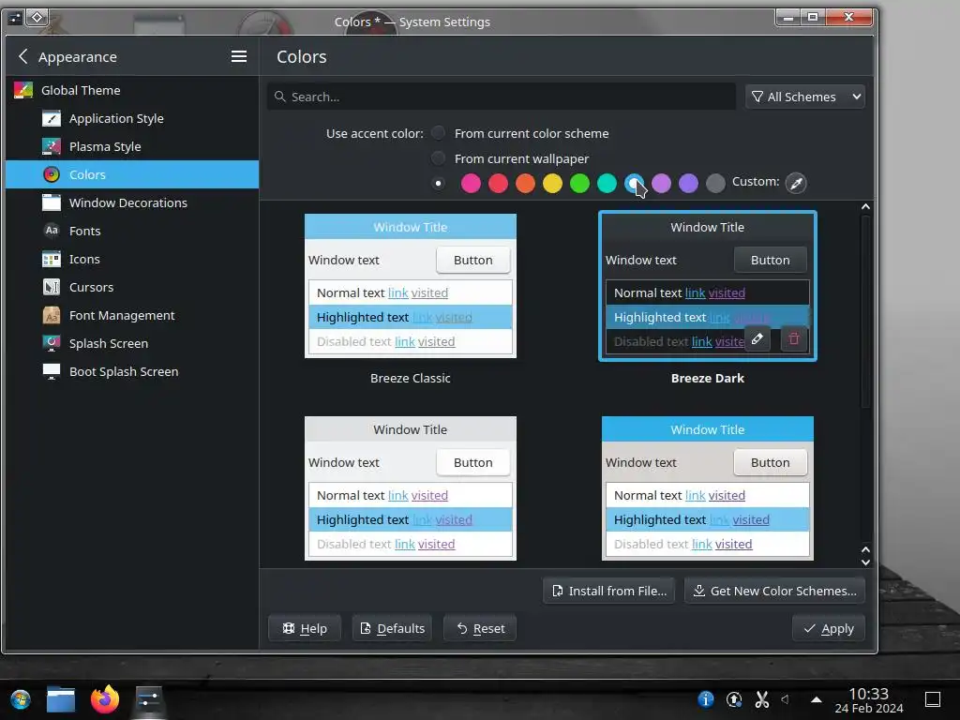Open the volume tray icon
This screenshot has height=720, width=960.
pyautogui.click(x=786, y=699)
